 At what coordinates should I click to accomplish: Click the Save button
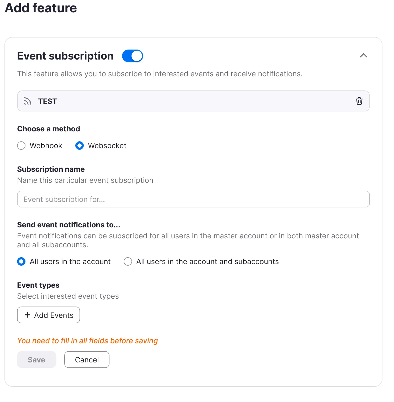coord(36,360)
